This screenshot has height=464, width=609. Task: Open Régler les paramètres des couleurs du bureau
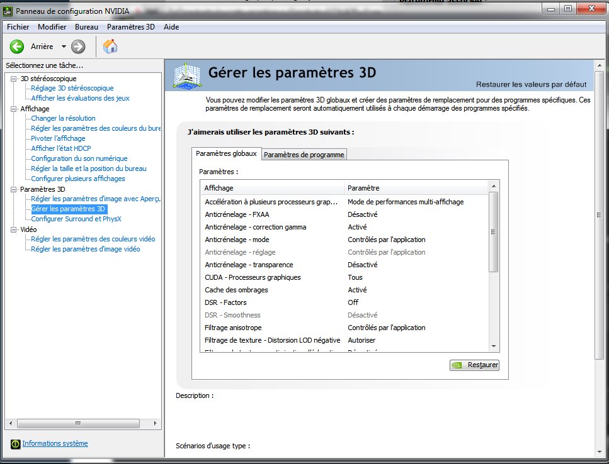96,128
